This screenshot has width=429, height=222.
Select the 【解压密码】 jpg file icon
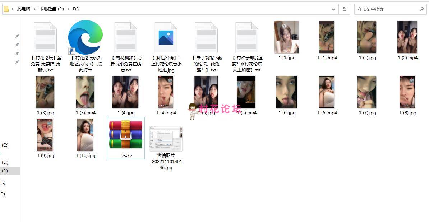(x=166, y=37)
